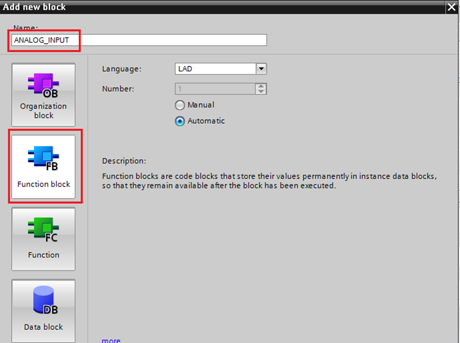
Task: Increase block Number with up arrow
Action: click(262, 86)
